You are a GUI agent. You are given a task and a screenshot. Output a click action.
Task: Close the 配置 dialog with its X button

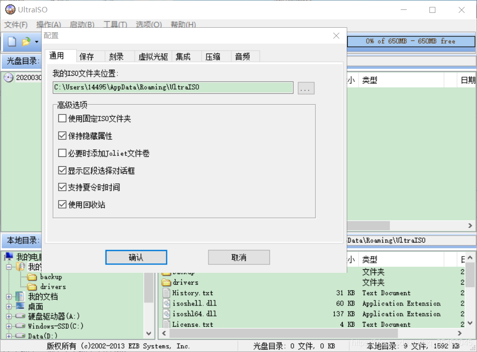click(x=336, y=36)
